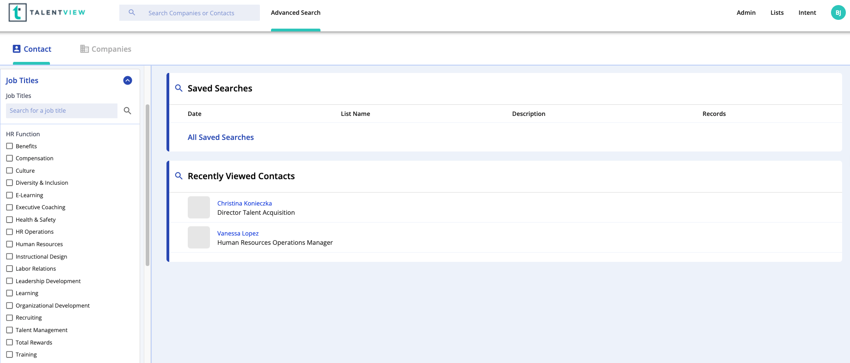The width and height of the screenshot is (850, 363).
Task: Click the filter panel vertical scrollbar
Action: tap(148, 185)
